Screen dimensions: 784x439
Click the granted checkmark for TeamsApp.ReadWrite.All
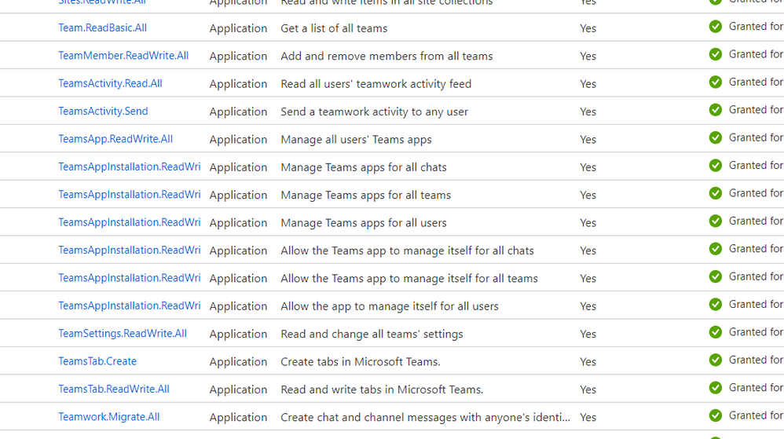[715, 137]
